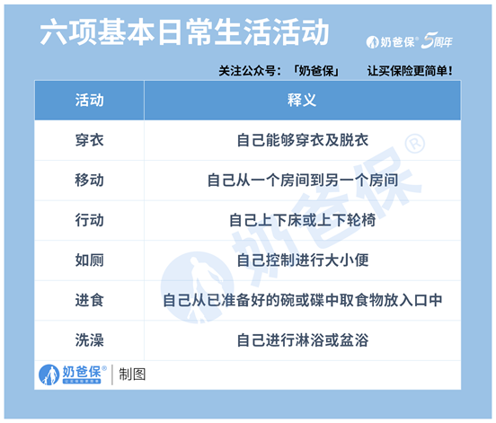
Task: Click the 关注公众号「奶爸保」text
Action: (x=279, y=71)
